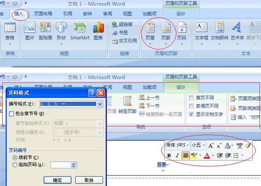Open the 表格 table gallery
Viewport: 261px width, 186px height.
point(10,33)
